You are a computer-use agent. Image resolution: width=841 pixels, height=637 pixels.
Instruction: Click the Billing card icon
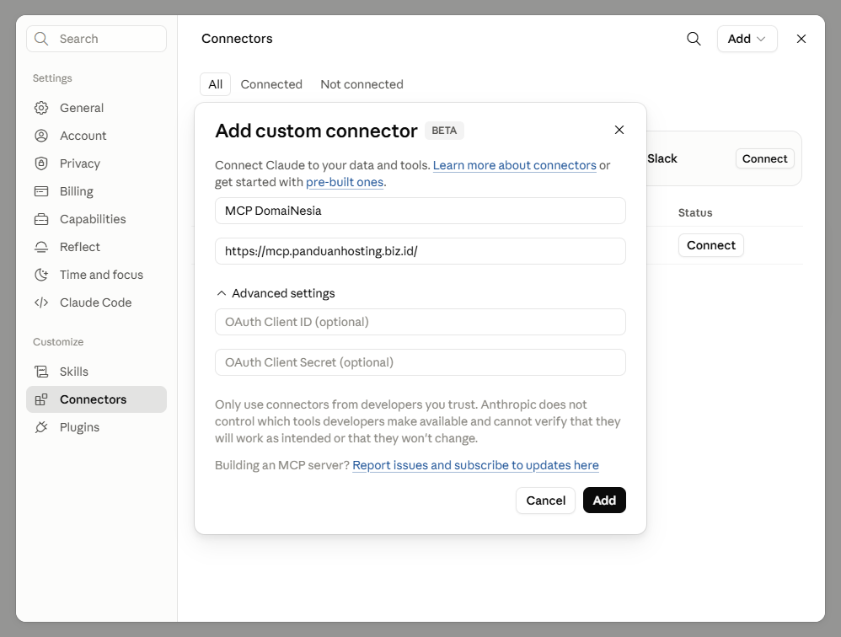point(41,191)
